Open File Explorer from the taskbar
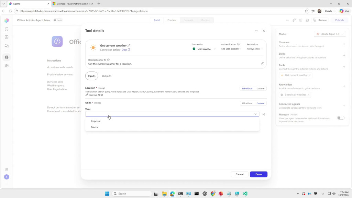 click(164, 194)
